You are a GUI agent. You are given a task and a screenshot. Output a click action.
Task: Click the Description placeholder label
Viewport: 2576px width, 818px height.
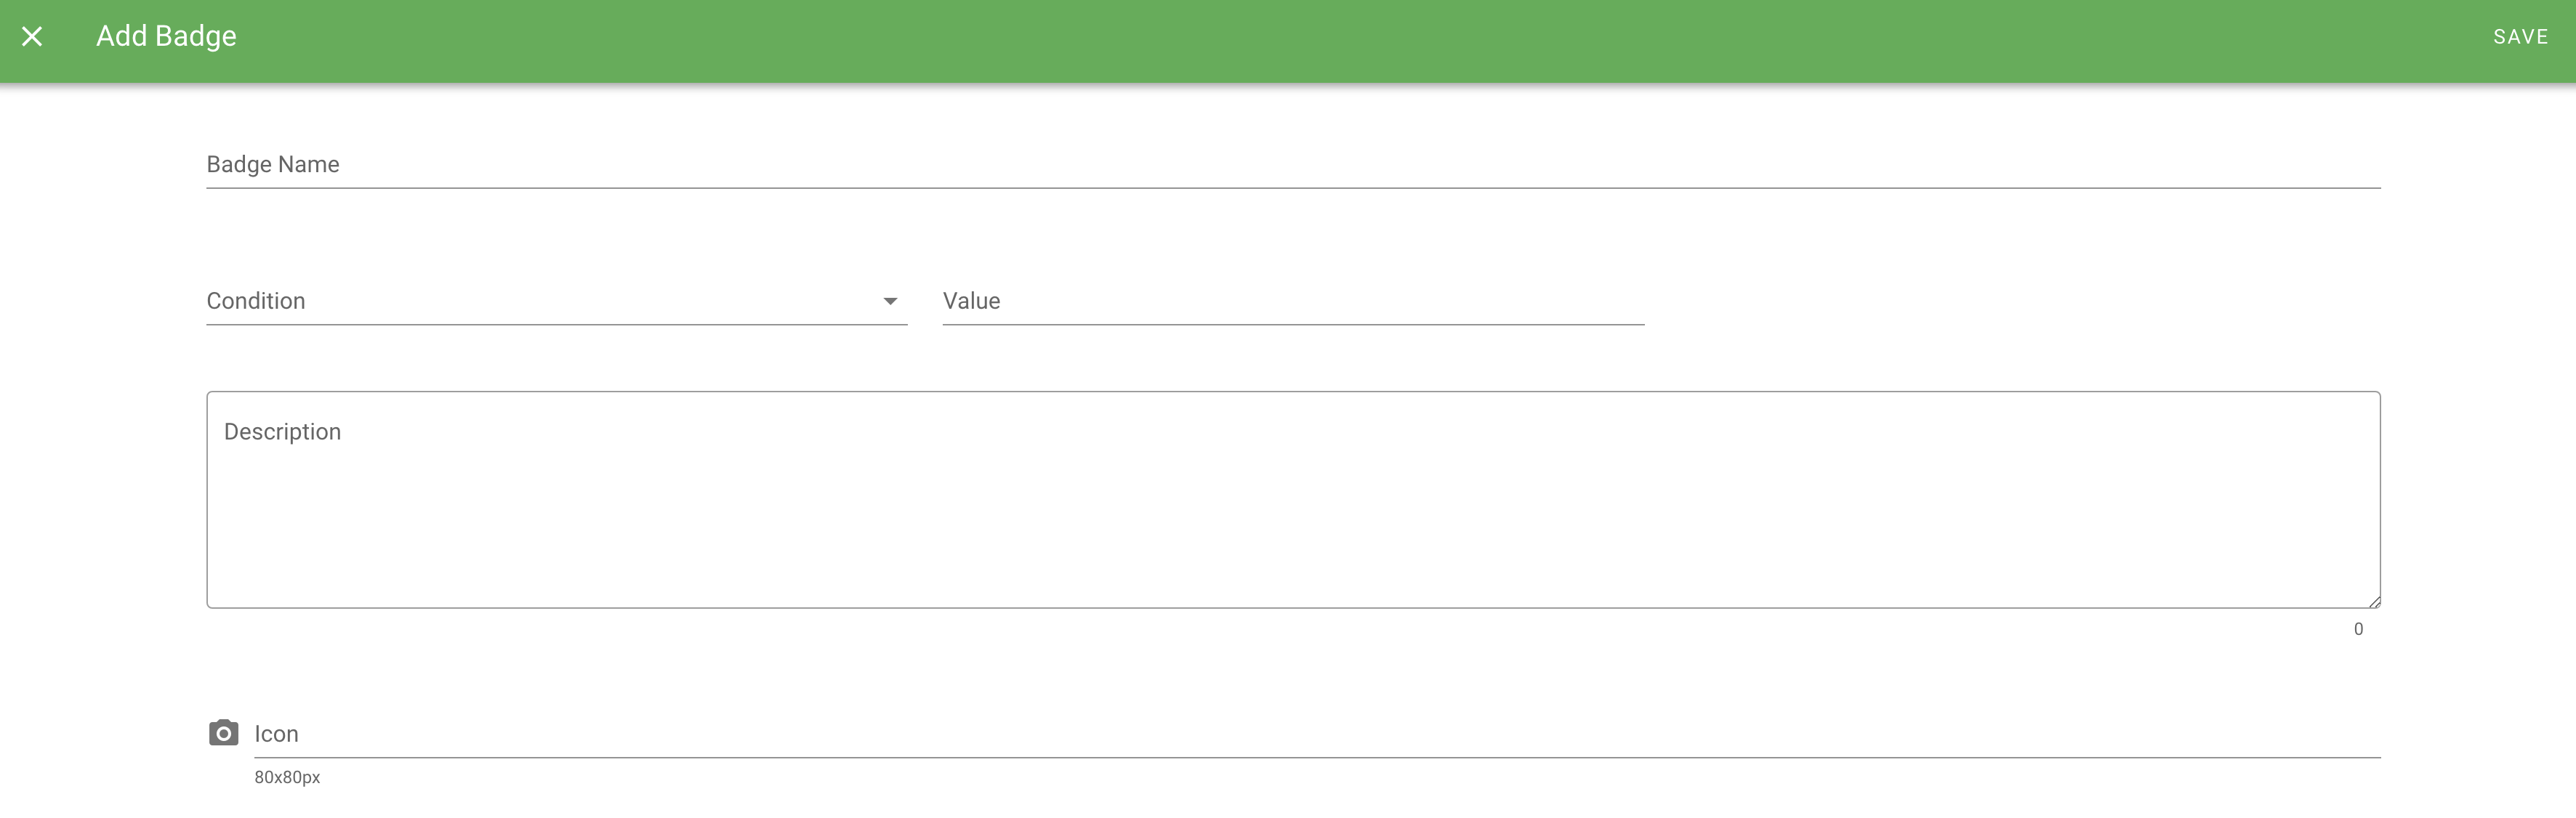click(x=282, y=432)
